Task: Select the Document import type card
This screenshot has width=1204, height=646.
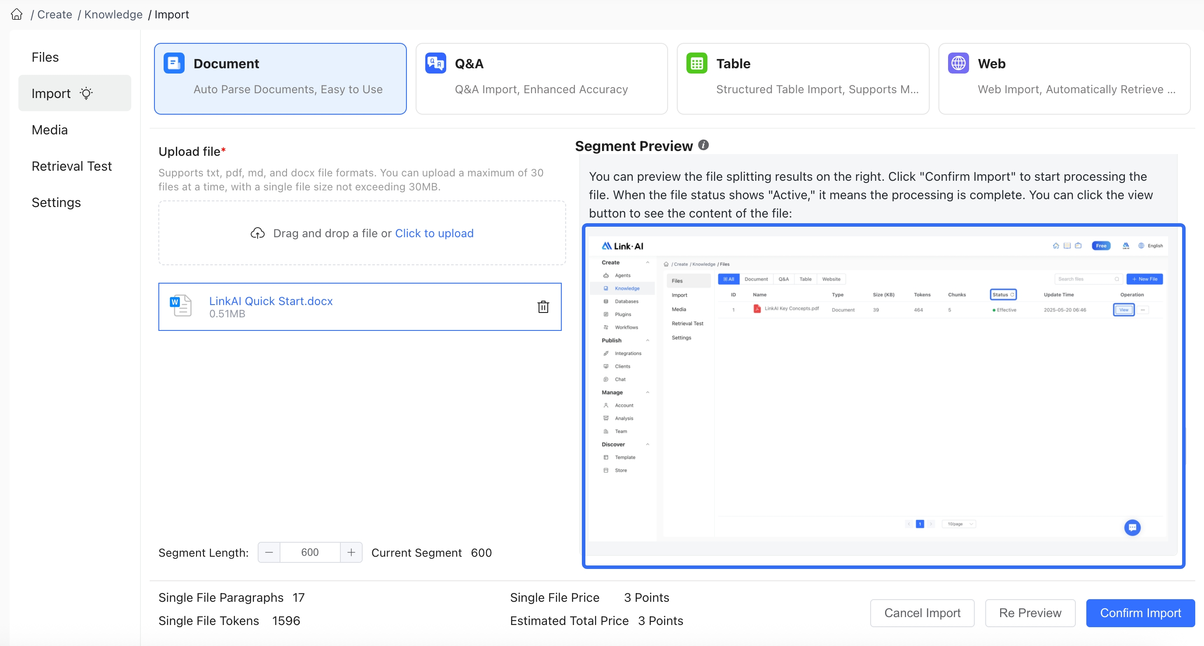Action: coord(280,78)
